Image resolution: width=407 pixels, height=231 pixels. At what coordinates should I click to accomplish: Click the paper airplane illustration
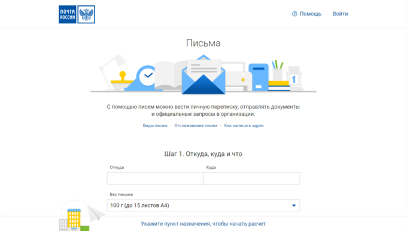[96, 213]
